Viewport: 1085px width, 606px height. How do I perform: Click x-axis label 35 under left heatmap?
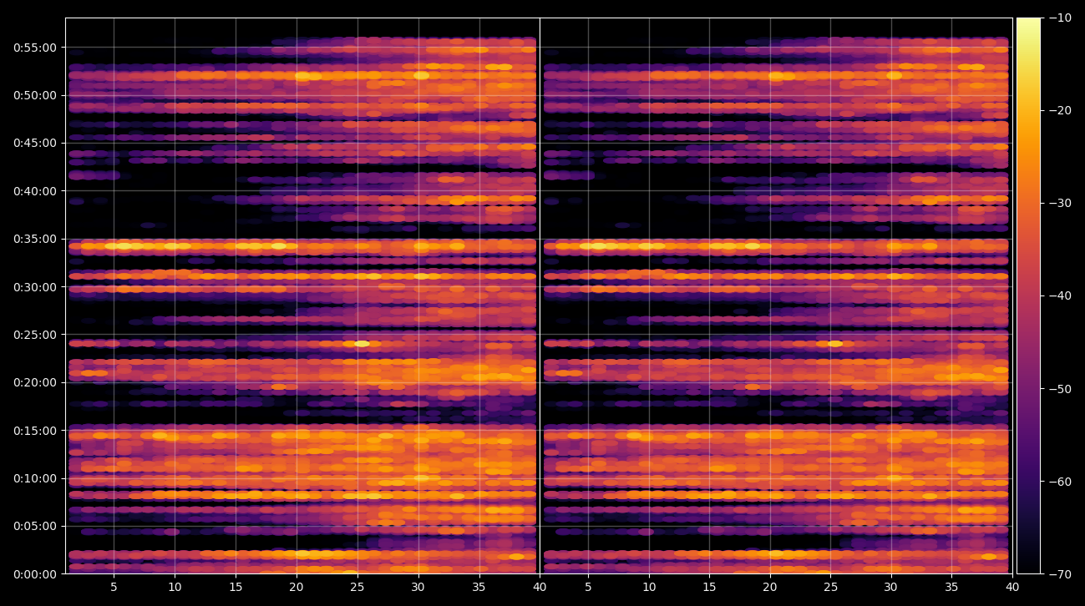tap(479, 588)
